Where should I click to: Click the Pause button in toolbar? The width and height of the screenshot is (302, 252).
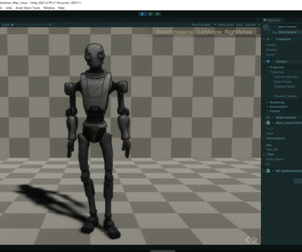(150, 14)
